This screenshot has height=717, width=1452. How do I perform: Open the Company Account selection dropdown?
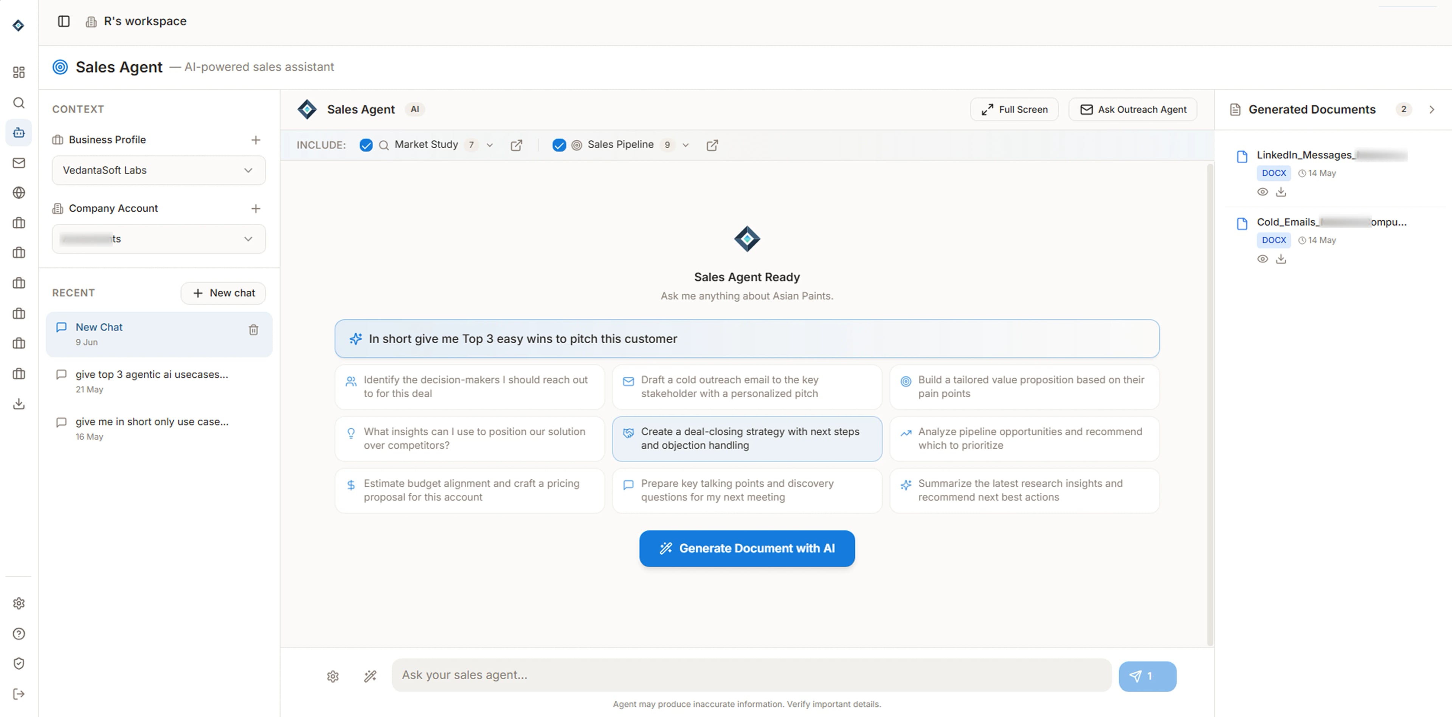tap(158, 239)
